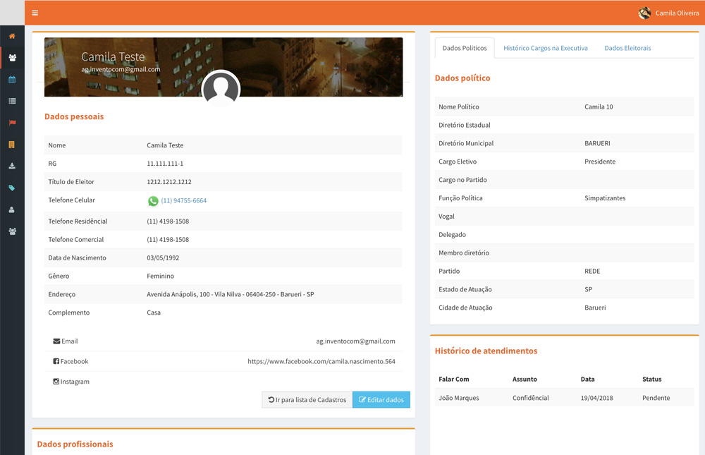Click the RG value 11.111.111-1
This screenshot has height=455, width=705.
coord(165,164)
